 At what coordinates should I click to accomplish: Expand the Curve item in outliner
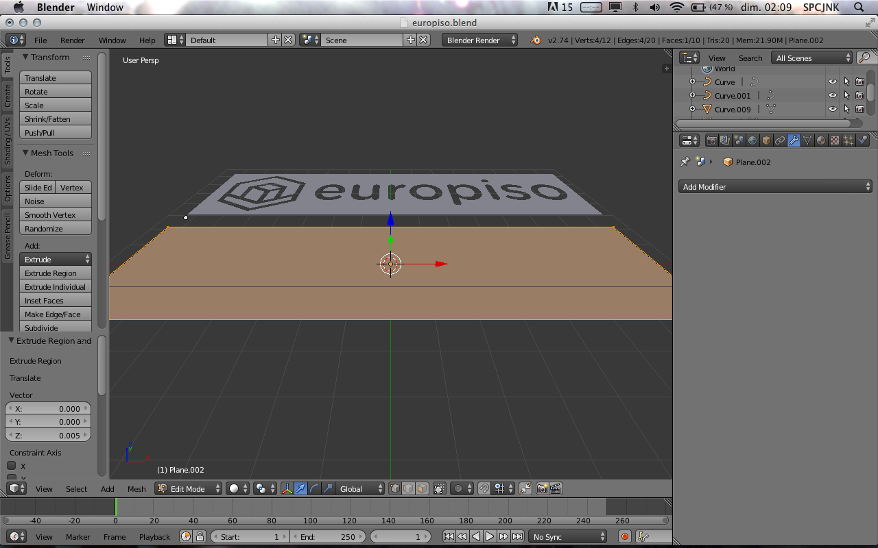click(x=692, y=82)
